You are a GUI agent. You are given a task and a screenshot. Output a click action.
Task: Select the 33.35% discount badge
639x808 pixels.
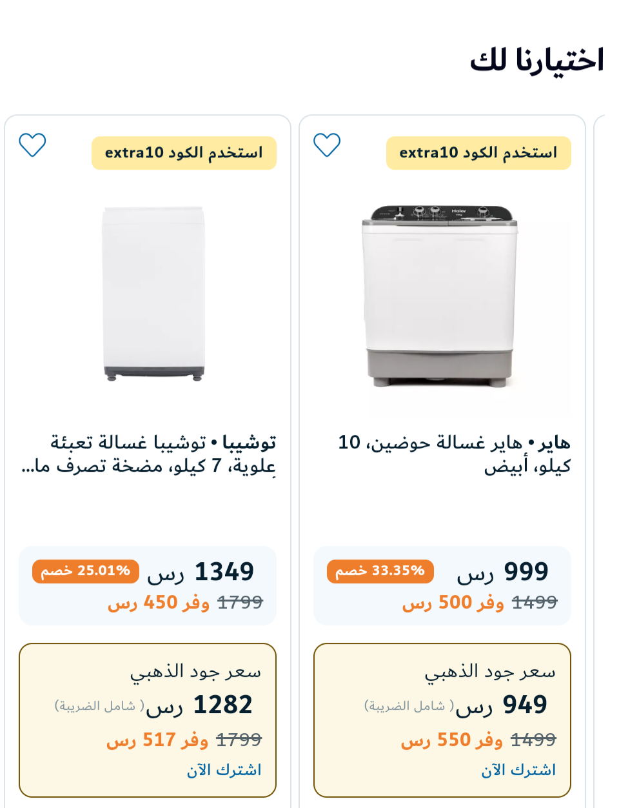pyautogui.click(x=380, y=571)
